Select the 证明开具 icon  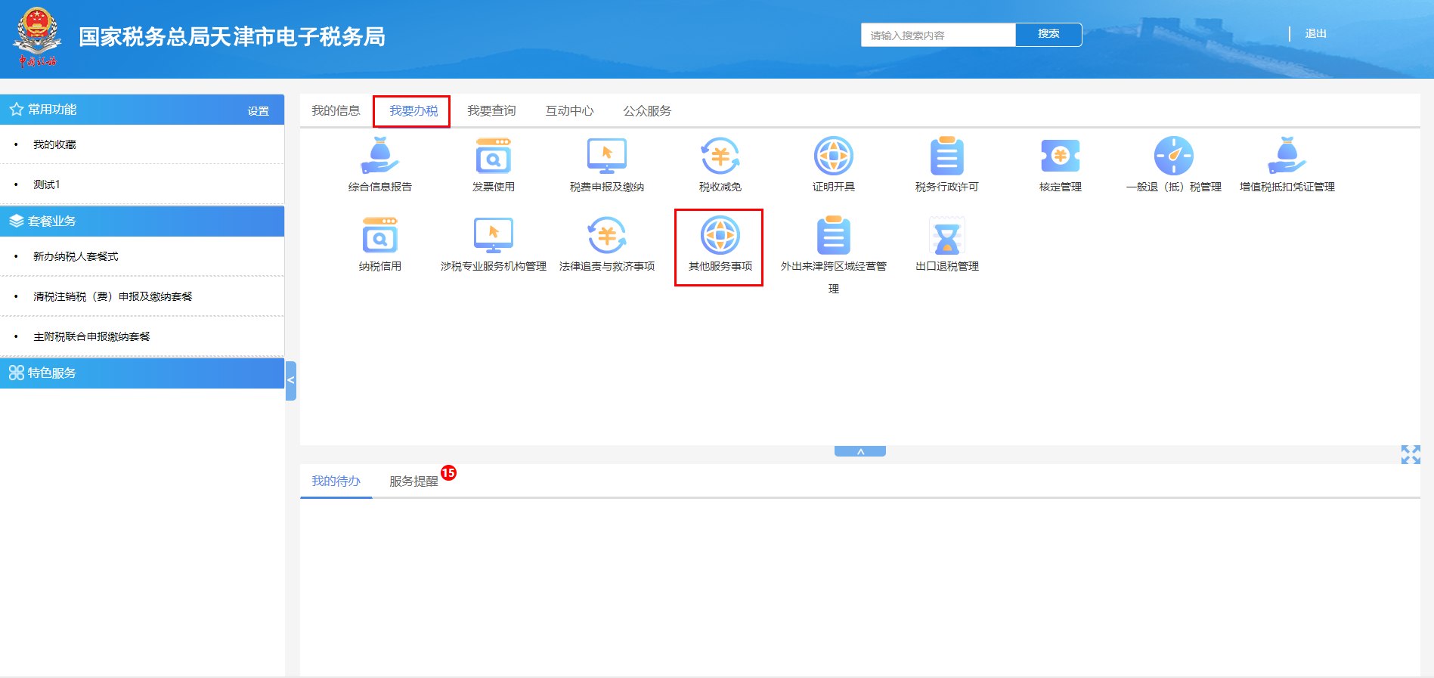click(x=833, y=156)
